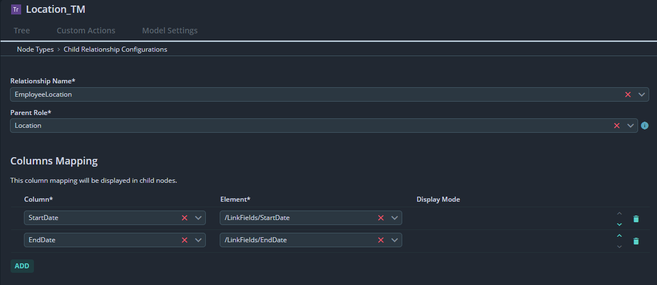The image size is (657, 285).
Task: Click the Location_TM Tr model icon
Action: tap(16, 9)
